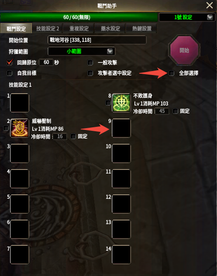
Task: Click the 不敗護身 skill icon in slot 8
Action: click(121, 103)
